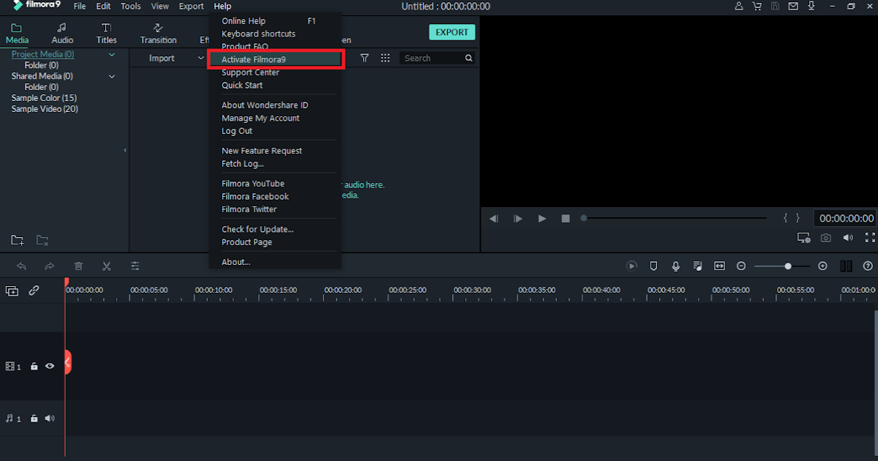Mute audio track 1 speaker icon
Screen dimensions: 878x461
coord(50,419)
